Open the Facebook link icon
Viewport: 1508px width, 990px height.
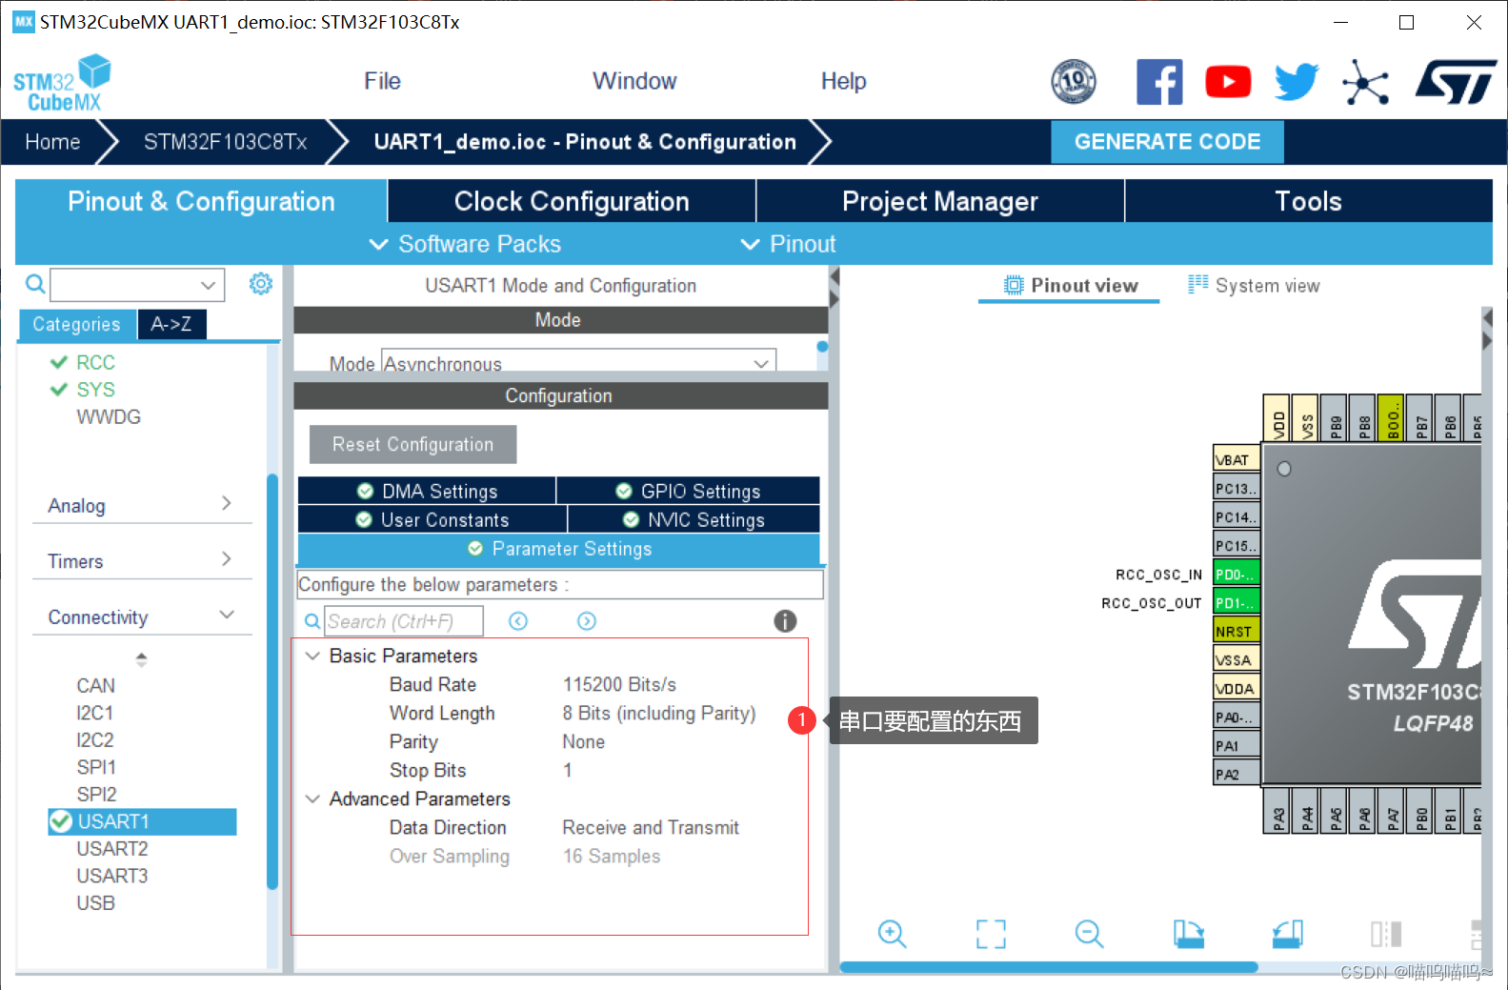pyautogui.click(x=1159, y=82)
